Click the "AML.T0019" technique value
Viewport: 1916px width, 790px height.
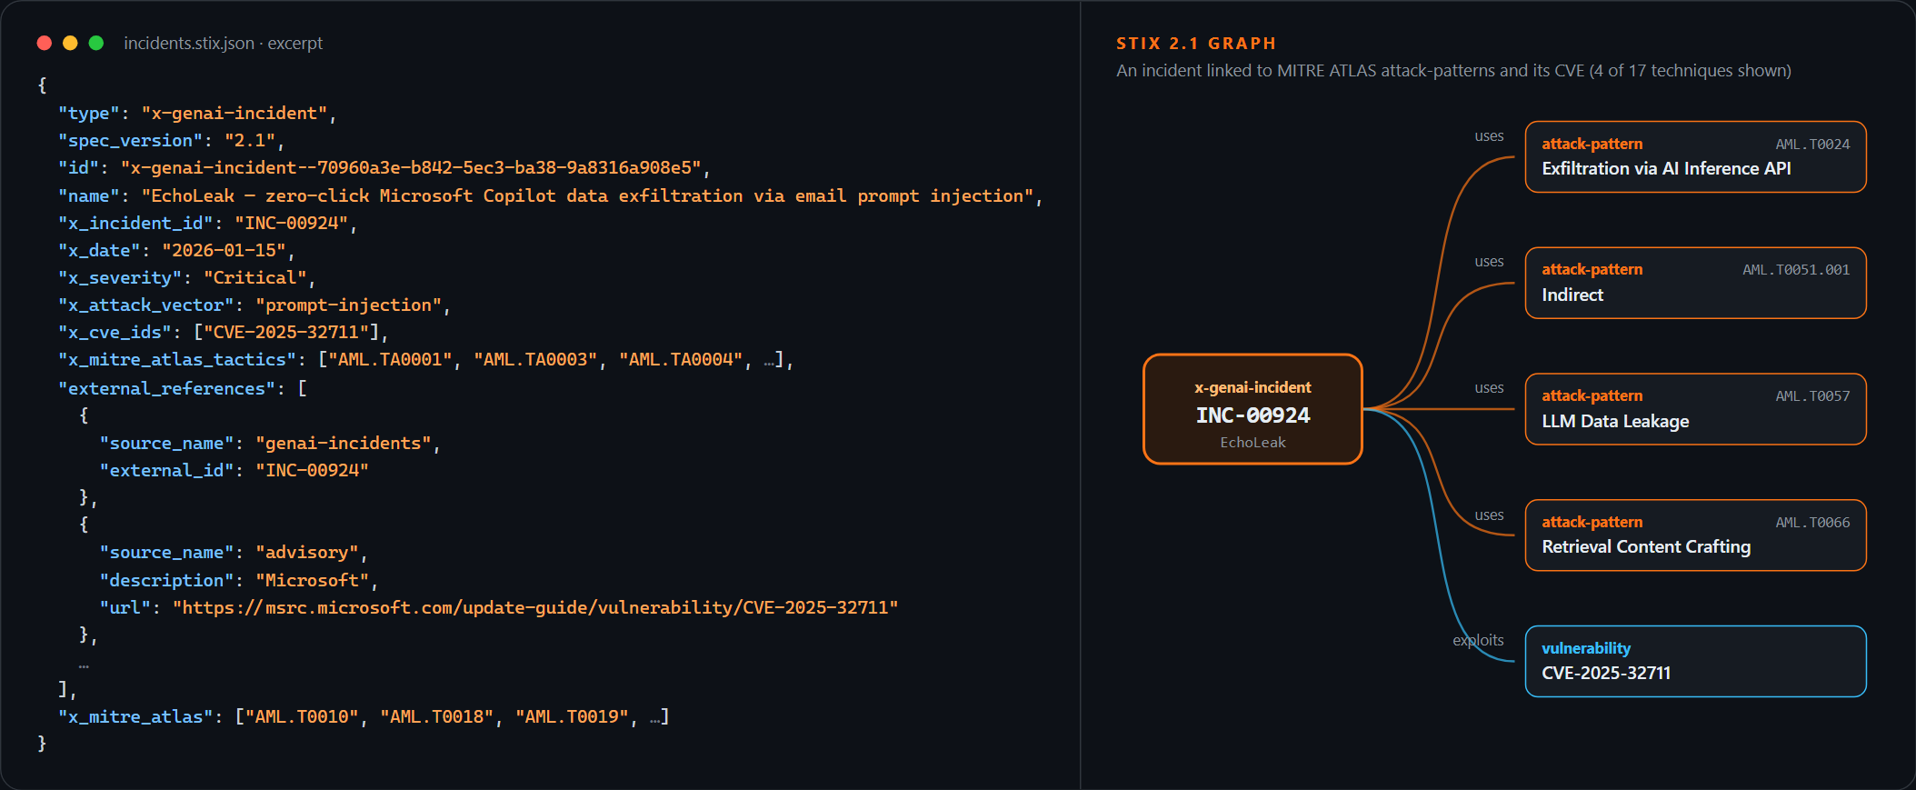tap(572, 716)
